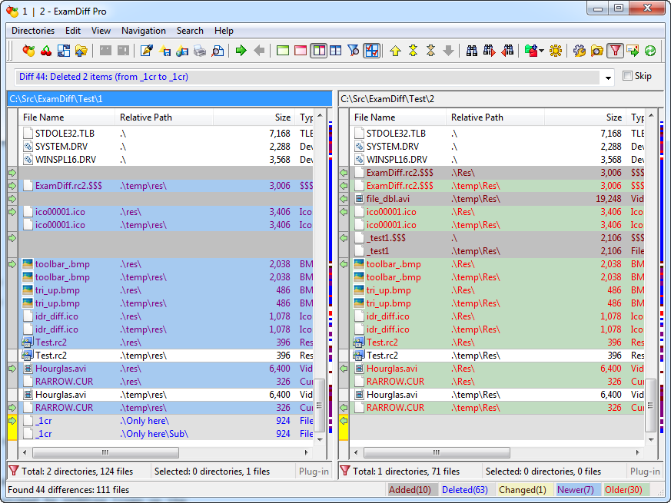
Task: Open the View menu
Action: click(x=101, y=31)
